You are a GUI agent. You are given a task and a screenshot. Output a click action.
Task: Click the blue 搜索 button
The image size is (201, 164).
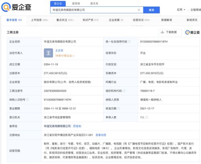(x=152, y=10)
